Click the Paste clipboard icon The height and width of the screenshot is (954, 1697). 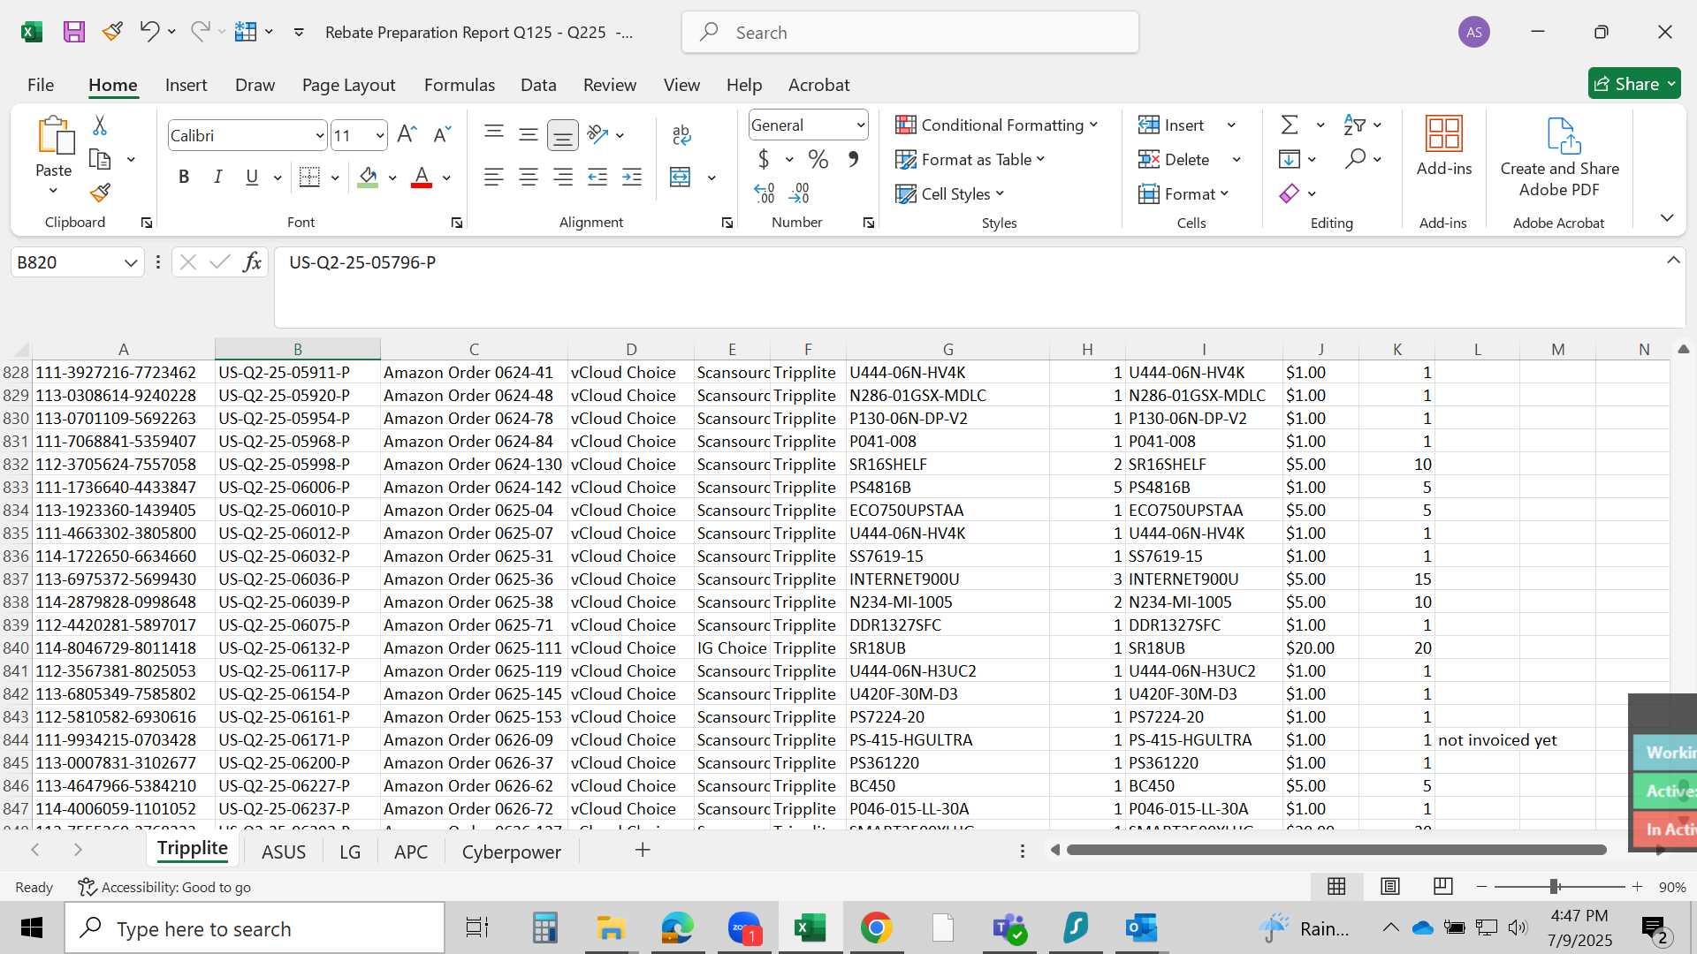pyautogui.click(x=55, y=135)
